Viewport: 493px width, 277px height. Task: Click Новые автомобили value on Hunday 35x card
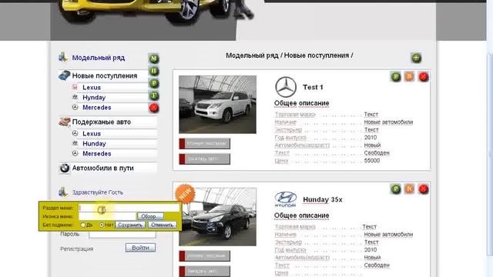[x=388, y=234]
